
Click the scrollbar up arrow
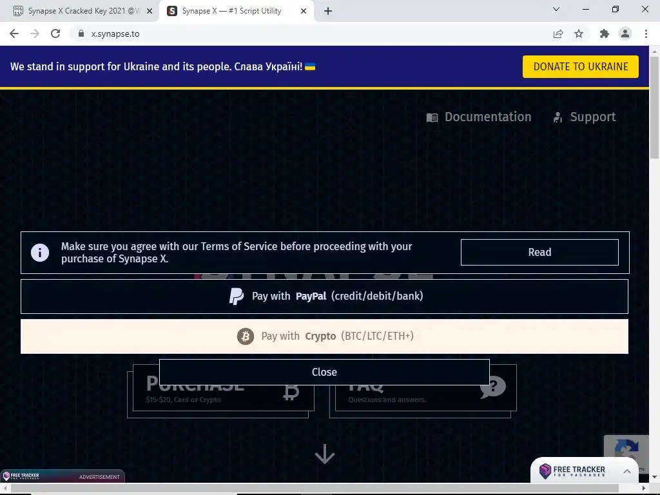coord(654,51)
